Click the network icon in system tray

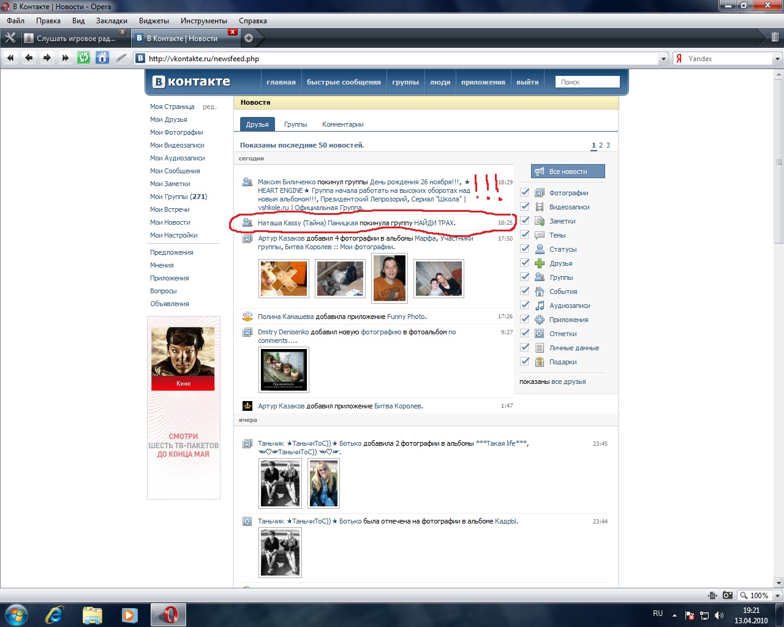coord(704,615)
